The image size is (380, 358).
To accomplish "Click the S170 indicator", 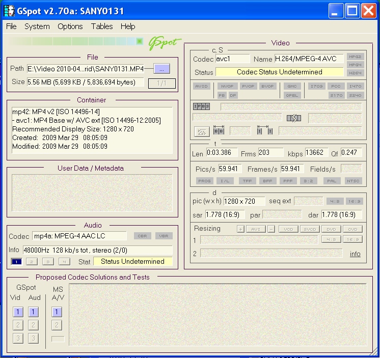I will (x=336, y=95).
